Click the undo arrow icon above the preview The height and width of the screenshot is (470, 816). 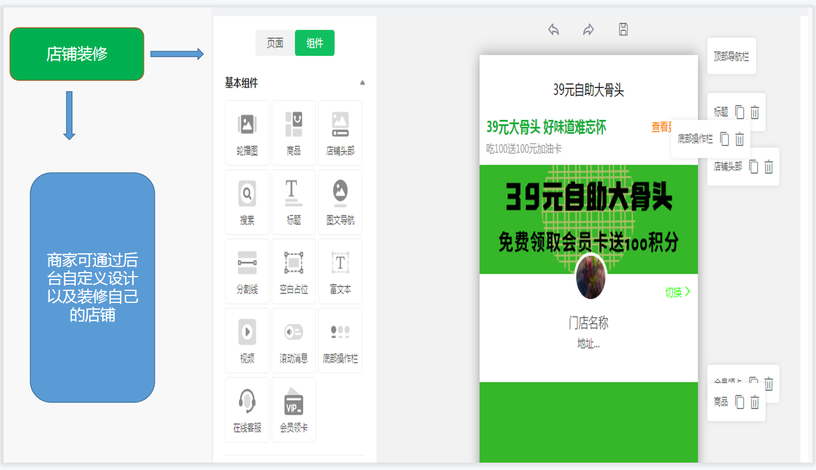pyautogui.click(x=553, y=29)
